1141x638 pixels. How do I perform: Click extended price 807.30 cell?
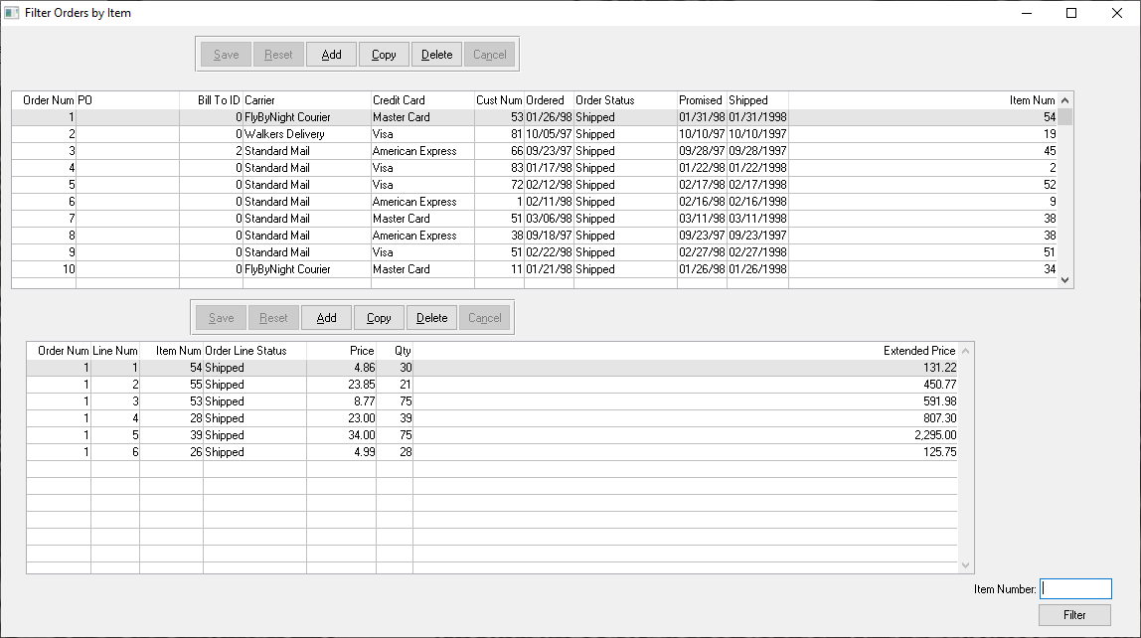[685, 418]
